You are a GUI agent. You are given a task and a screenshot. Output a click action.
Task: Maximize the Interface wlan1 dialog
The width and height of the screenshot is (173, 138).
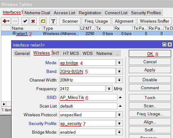coord(164,45)
